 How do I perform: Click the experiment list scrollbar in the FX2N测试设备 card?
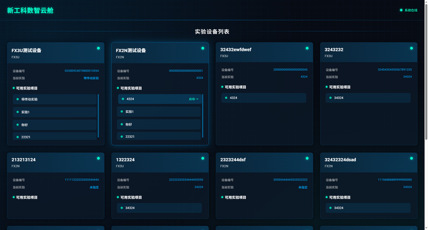click(x=203, y=116)
